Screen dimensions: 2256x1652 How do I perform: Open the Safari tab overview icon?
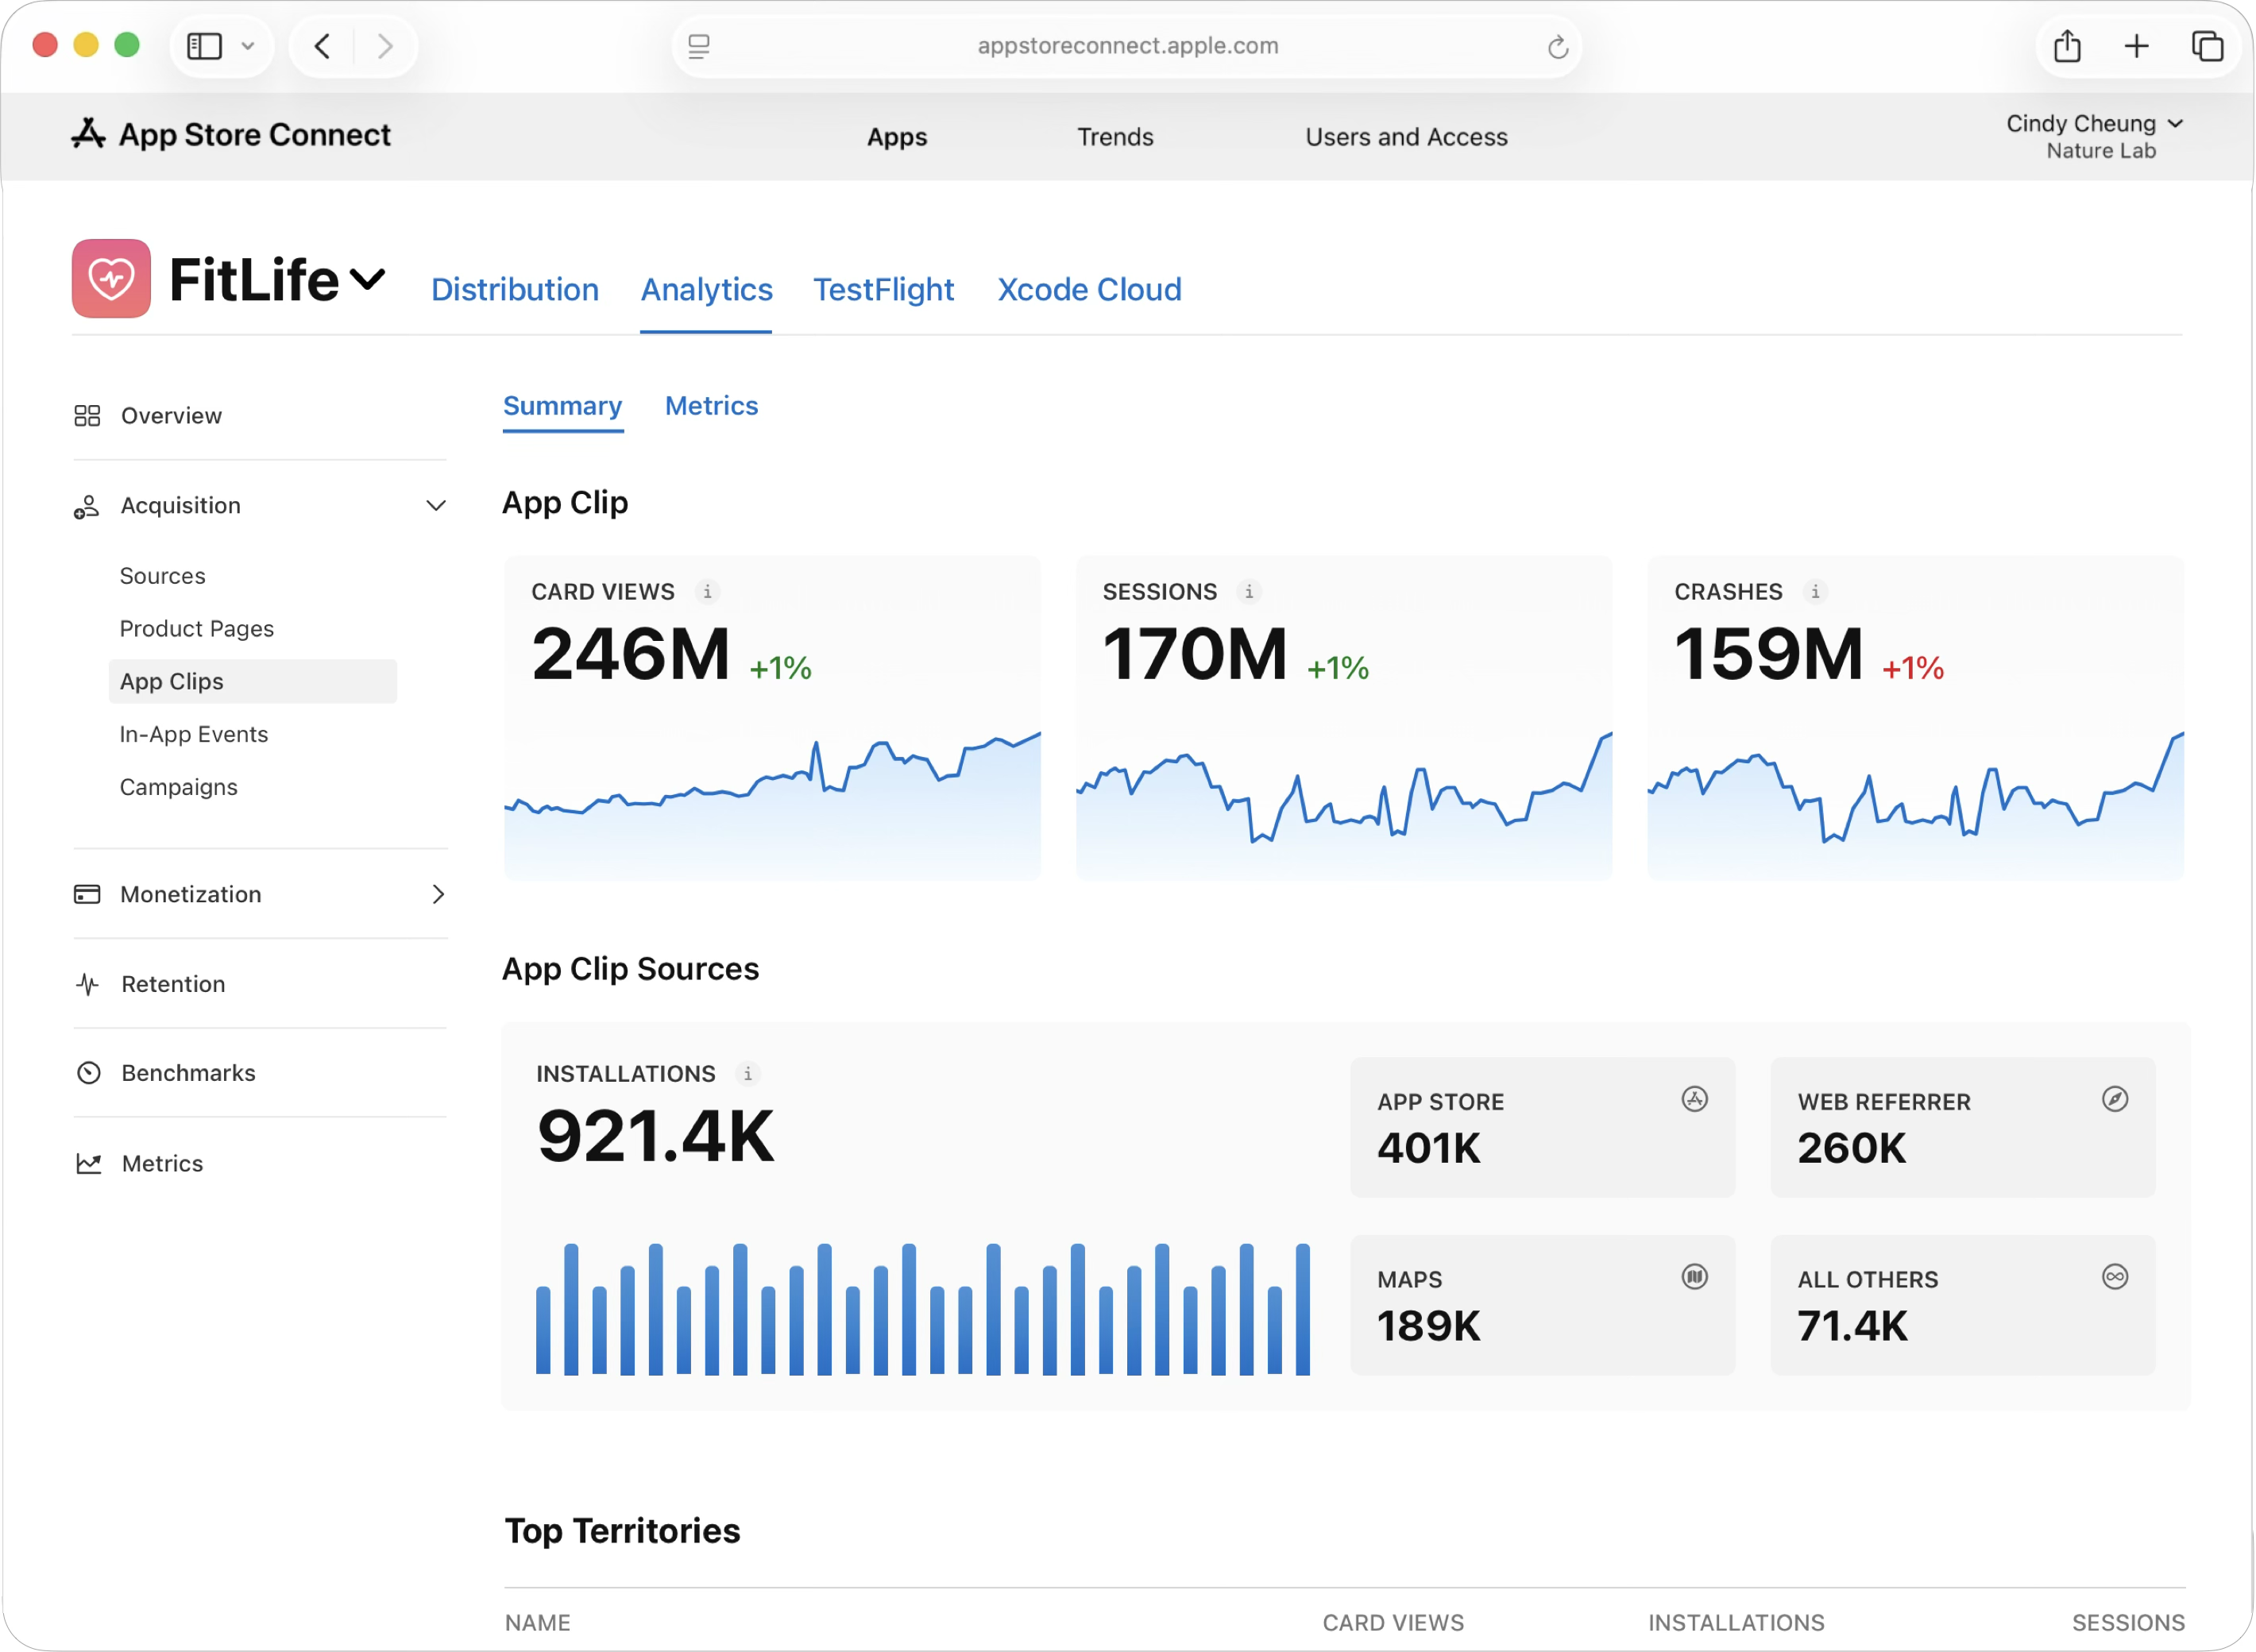2207,46
